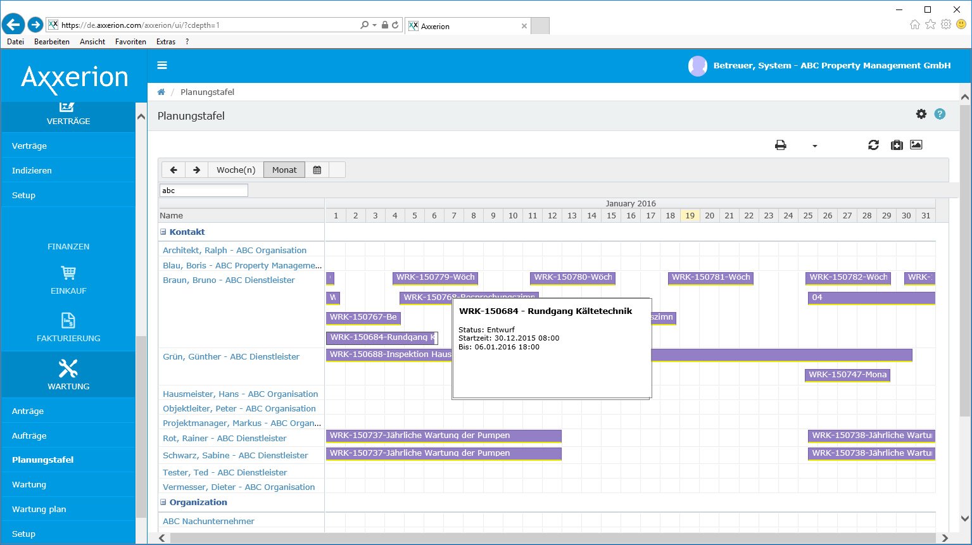
Task: Open the Extras menu
Action: point(166,42)
